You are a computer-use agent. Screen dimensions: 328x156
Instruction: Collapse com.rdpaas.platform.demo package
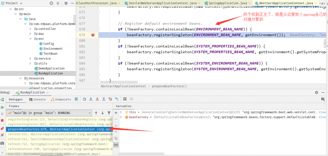click(x=26, y=24)
